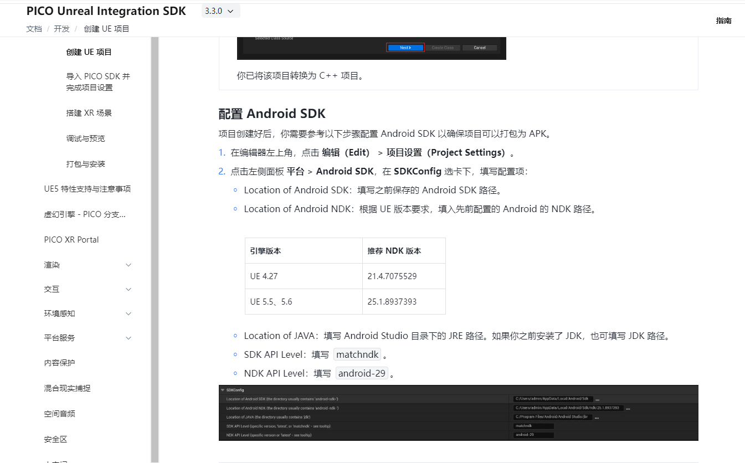745x463 pixels.
Task: Click the 文档 breadcrumb link
Action: click(34, 29)
